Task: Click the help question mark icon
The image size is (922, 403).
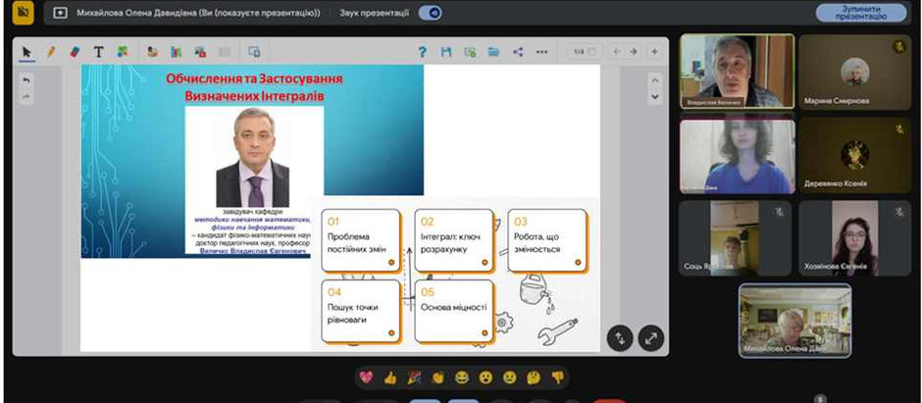Action: [x=422, y=52]
